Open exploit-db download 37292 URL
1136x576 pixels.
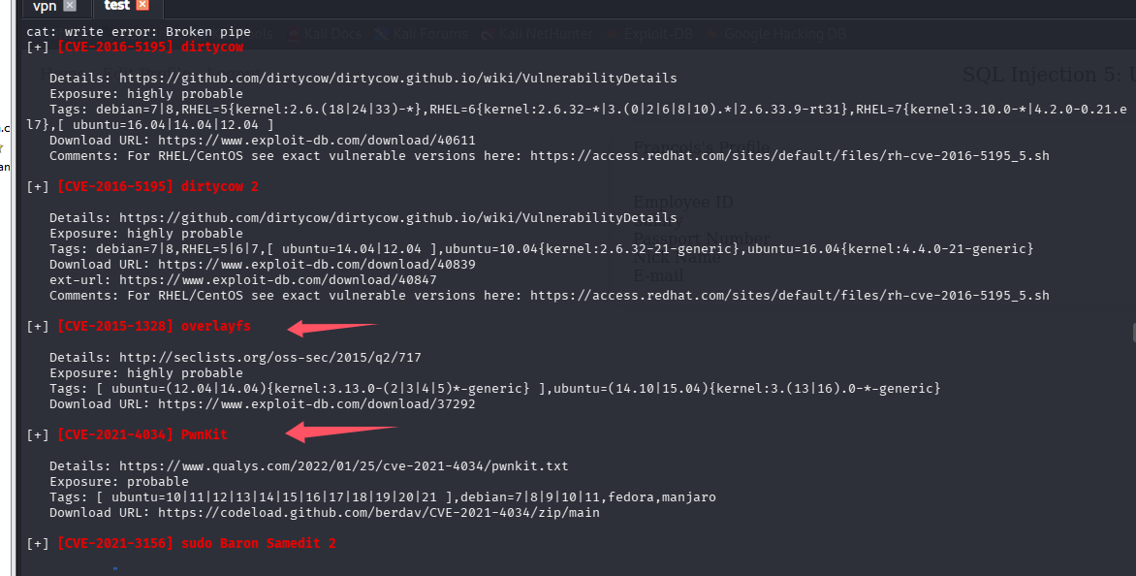(317, 404)
